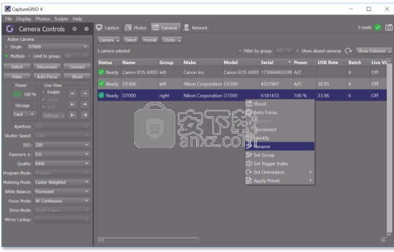This screenshot has width=394, height=252.
Task: Toggle the Limit to group checkbox
Action: 30,56
